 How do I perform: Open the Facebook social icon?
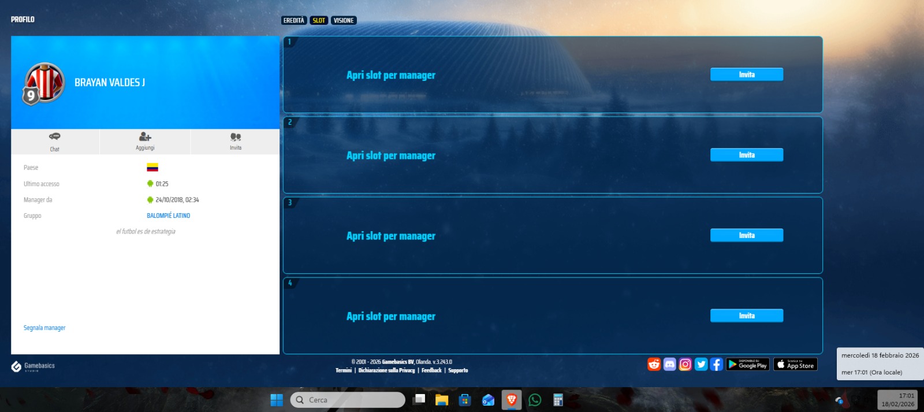[x=716, y=364]
